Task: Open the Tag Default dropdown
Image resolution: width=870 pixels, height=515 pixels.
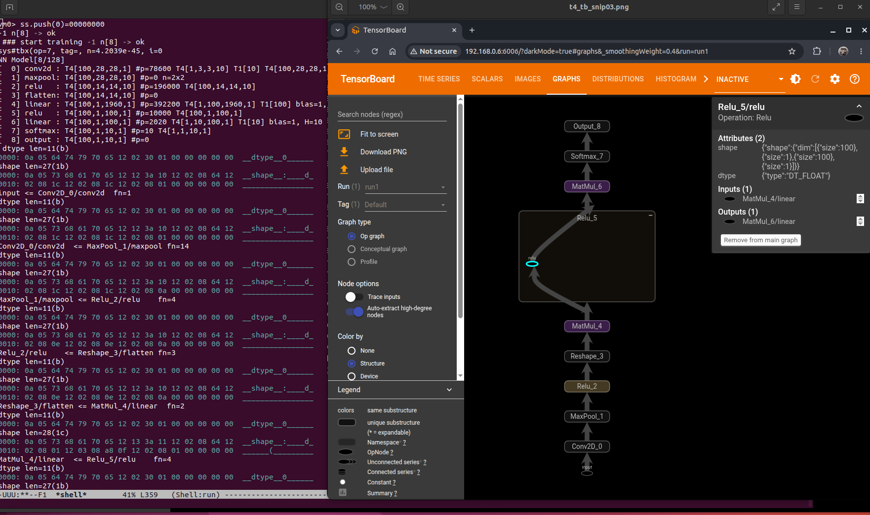Action: coord(405,205)
